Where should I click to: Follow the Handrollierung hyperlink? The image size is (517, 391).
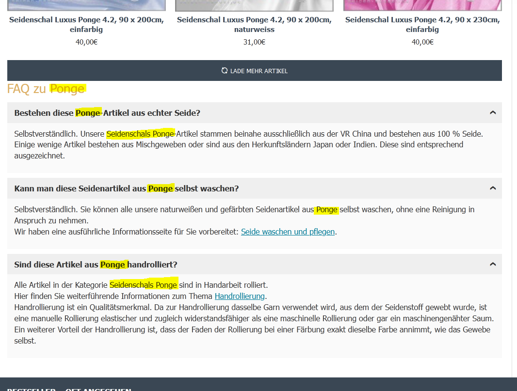coord(240,296)
